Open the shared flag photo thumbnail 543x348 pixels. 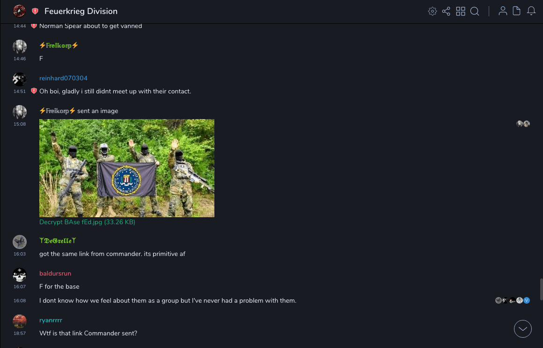(x=127, y=168)
